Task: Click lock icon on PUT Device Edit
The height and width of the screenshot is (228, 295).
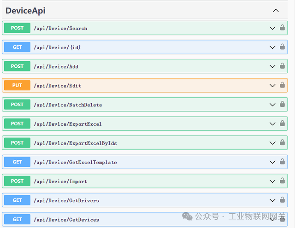Action: [x=283, y=85]
